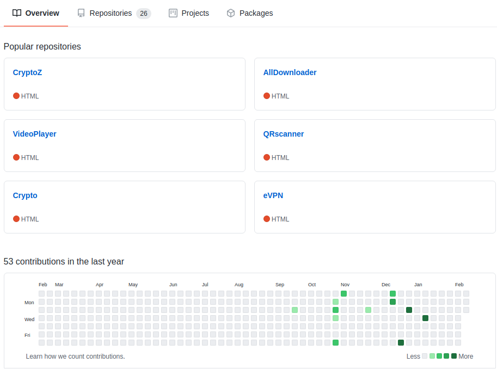497x369 pixels.
Task: Visit the Crypto repository
Action: pos(25,195)
